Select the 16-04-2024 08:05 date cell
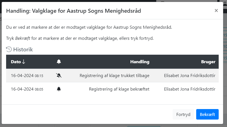The width and height of the screenshot is (227, 127). click(x=27, y=89)
